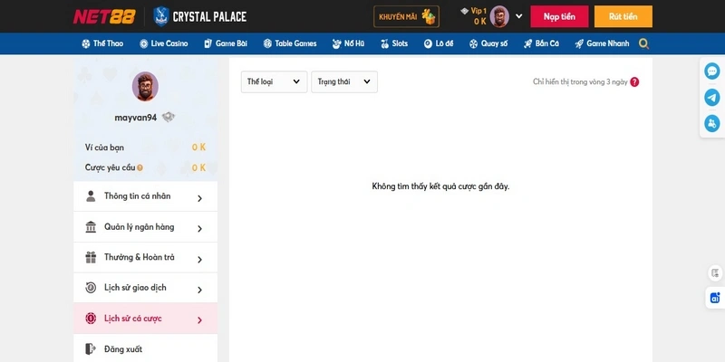Click the document widget icon on right edge
725x362 pixels.
pos(716,273)
